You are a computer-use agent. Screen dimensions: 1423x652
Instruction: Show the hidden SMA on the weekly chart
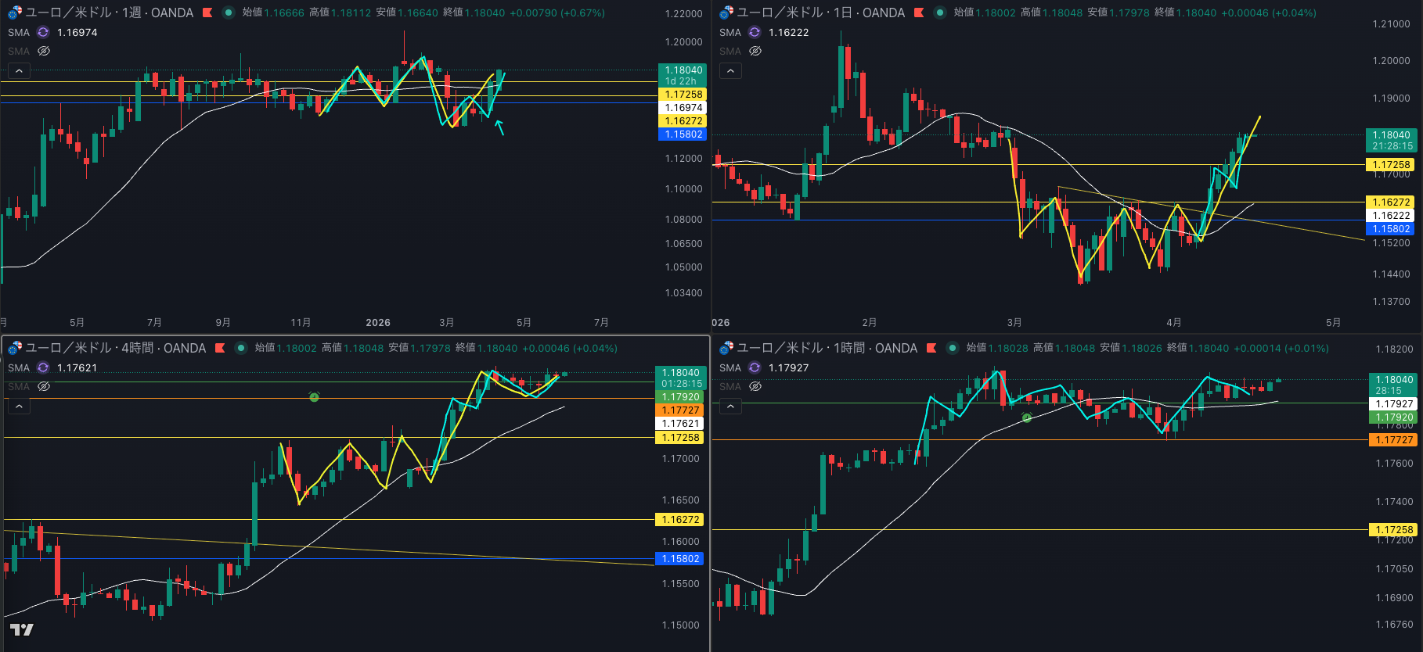pyautogui.click(x=44, y=51)
